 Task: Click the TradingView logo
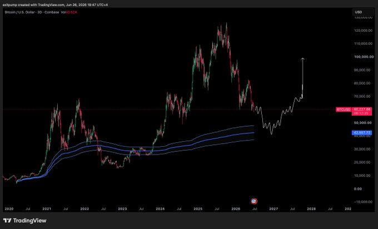[x=24, y=220]
